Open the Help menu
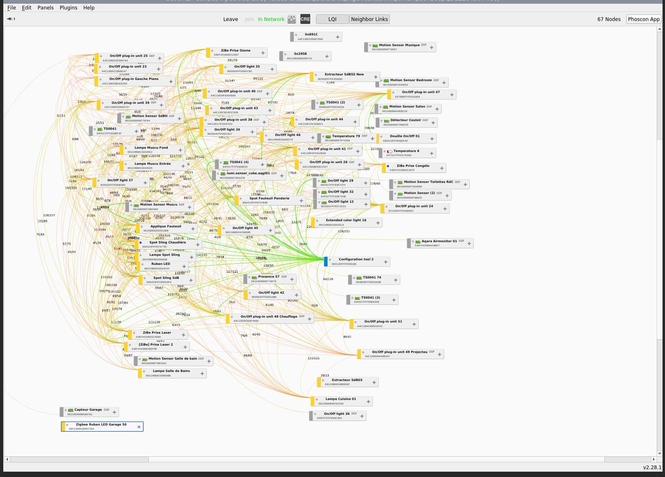Image resolution: width=665 pixels, height=477 pixels. 89,7
